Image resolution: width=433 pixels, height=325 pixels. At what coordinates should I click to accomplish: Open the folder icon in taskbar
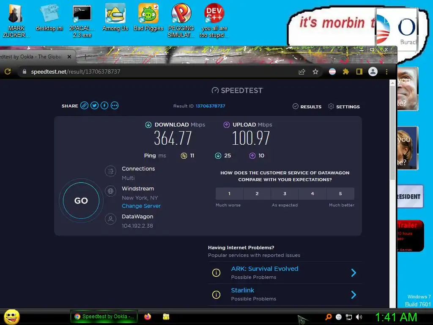tap(166, 317)
